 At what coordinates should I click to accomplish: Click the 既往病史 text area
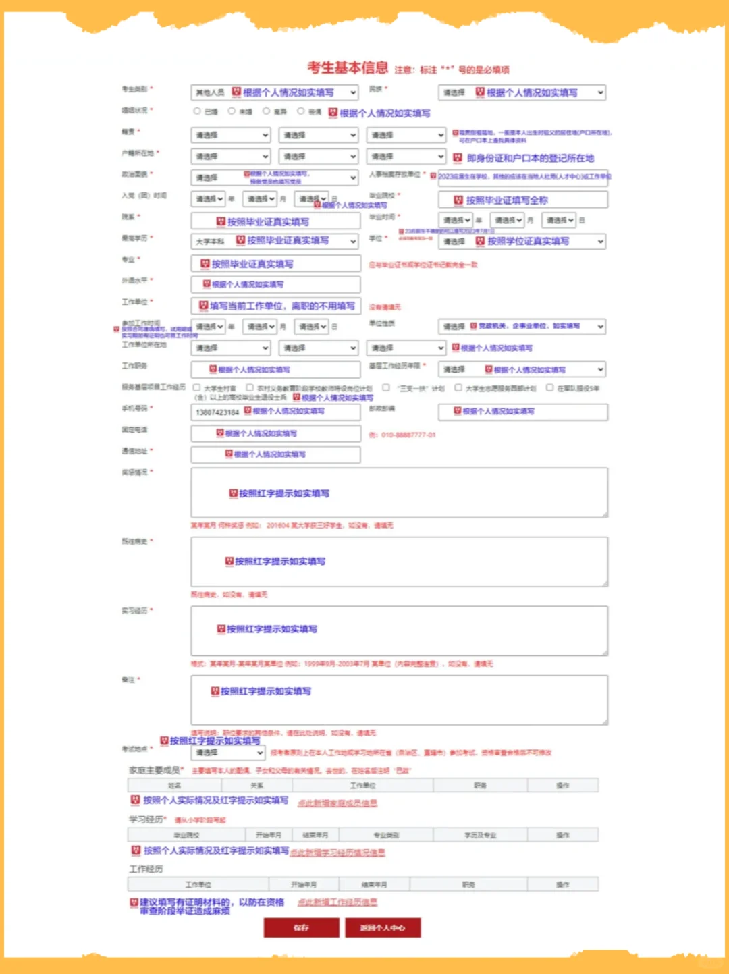coord(400,562)
